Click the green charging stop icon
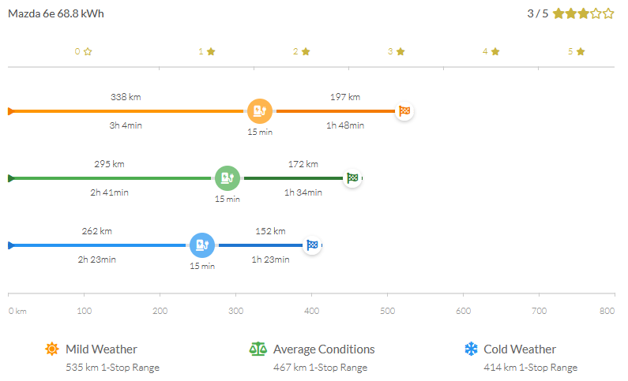The image size is (628, 381). click(227, 178)
